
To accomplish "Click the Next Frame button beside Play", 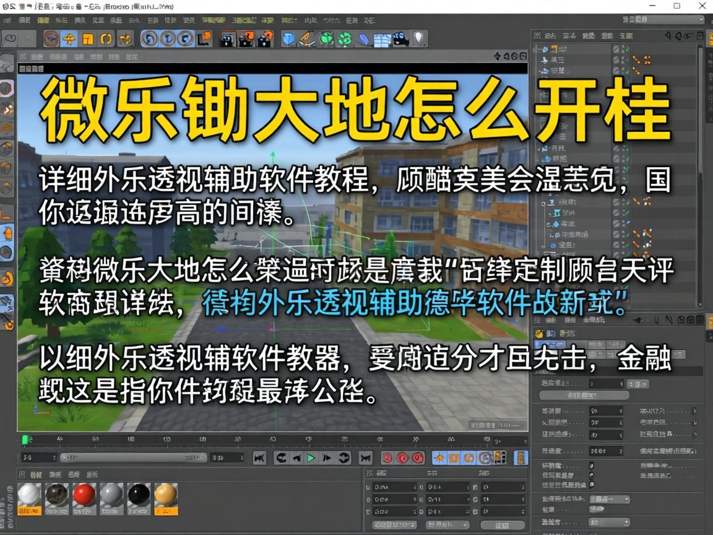I will 327,458.
